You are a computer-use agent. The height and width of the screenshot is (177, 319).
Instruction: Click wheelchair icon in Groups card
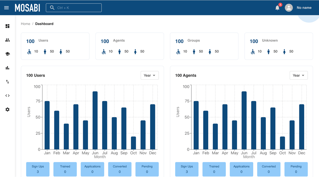[x=178, y=52]
